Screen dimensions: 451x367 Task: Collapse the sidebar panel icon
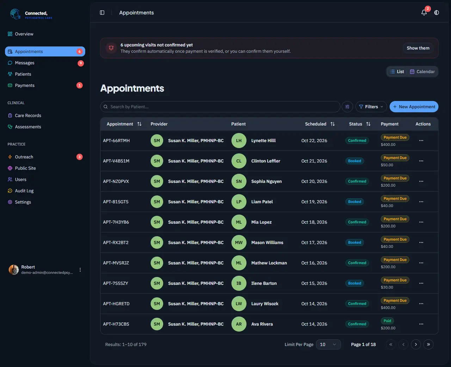tap(102, 13)
